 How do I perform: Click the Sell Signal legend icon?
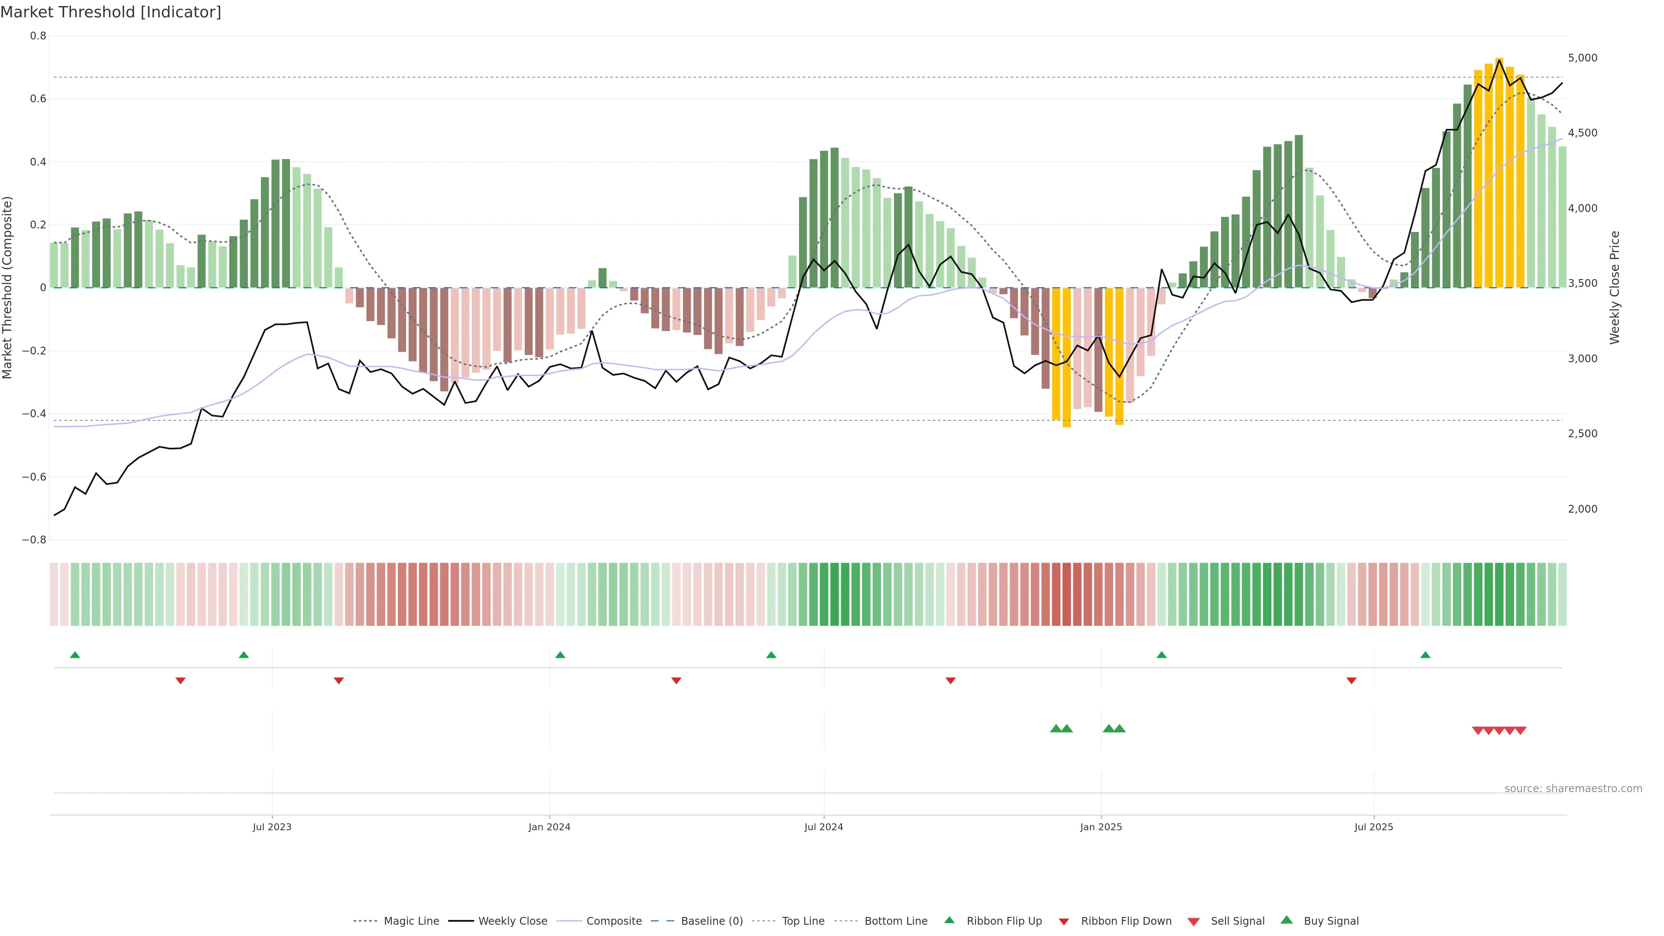1194,922
